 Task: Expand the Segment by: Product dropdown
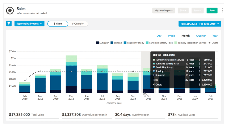29,24
